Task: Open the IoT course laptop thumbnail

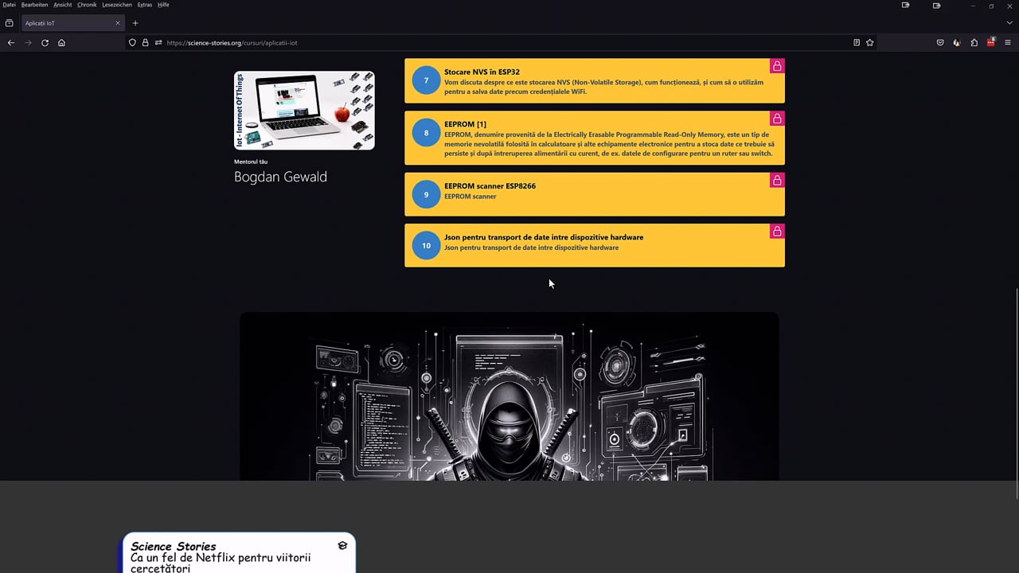Action: pos(304,111)
